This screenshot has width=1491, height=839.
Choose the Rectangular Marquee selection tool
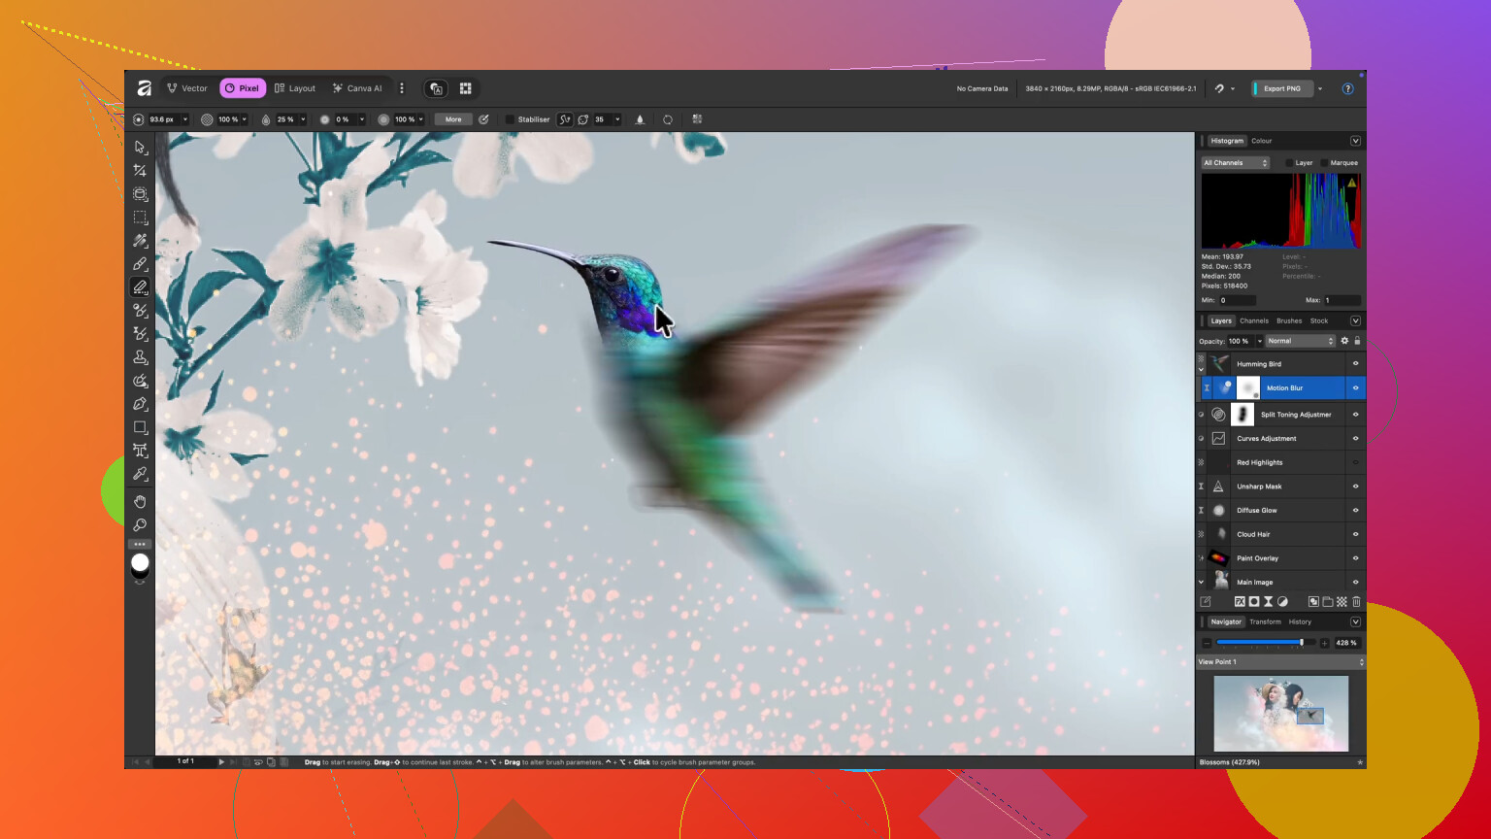click(140, 218)
